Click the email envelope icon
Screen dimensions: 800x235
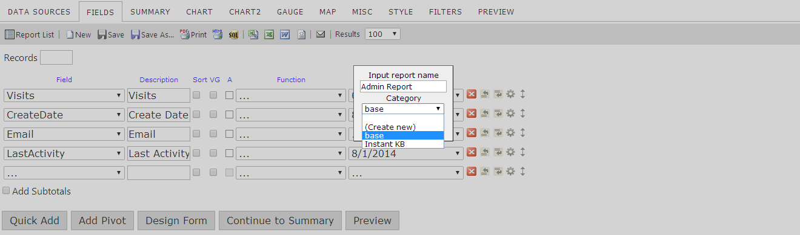coord(321,34)
